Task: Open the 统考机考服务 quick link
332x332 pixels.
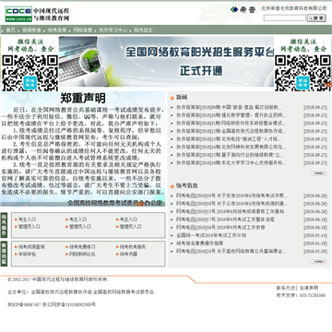Action: pos(133,247)
